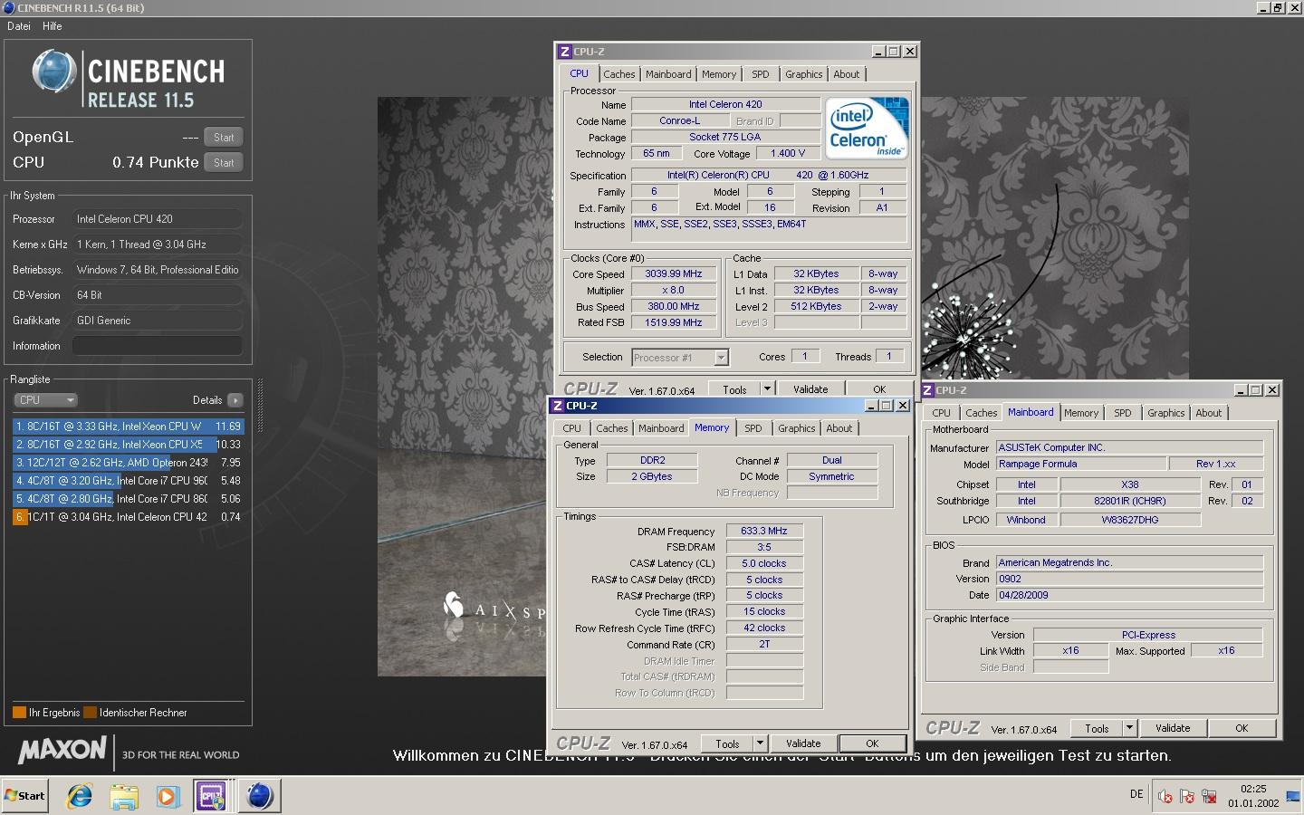1304x815 pixels.
Task: Open Internet Explorer from the taskbar
Action: pos(80,796)
